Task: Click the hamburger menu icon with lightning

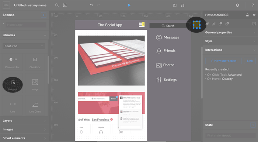Action: [142, 25]
